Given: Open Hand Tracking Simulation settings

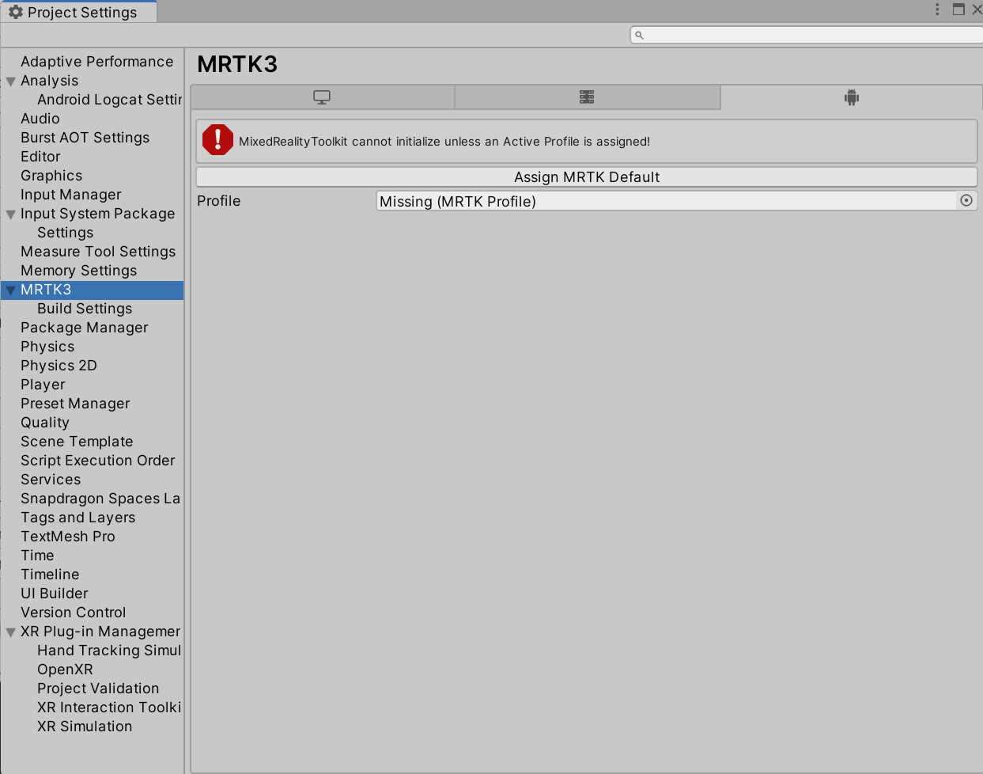Looking at the screenshot, I should pos(109,651).
